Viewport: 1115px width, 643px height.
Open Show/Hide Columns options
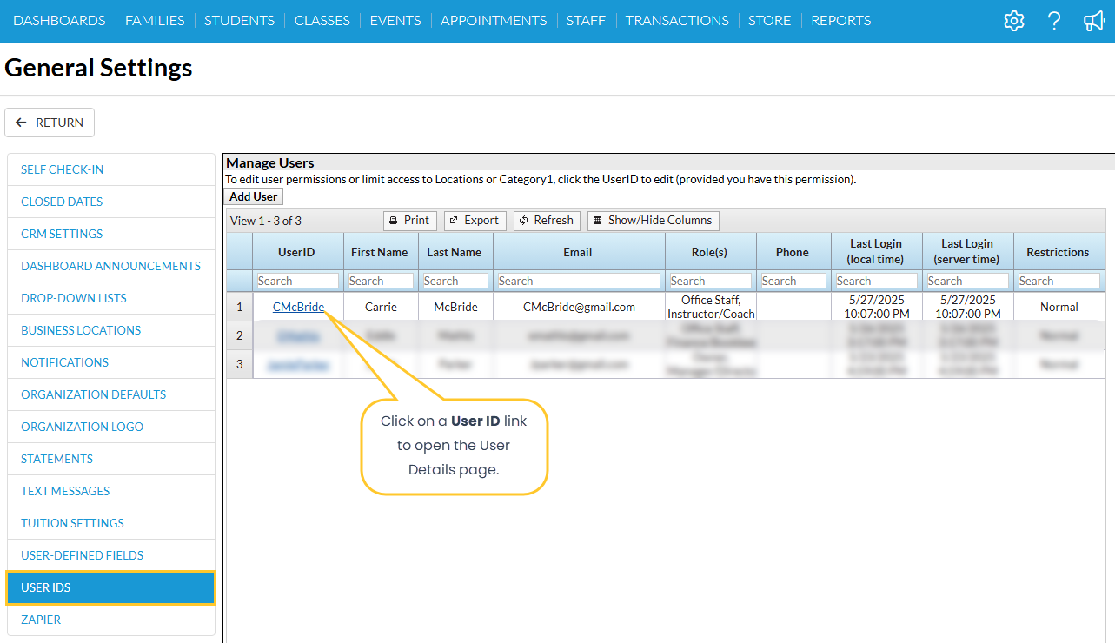[654, 221]
